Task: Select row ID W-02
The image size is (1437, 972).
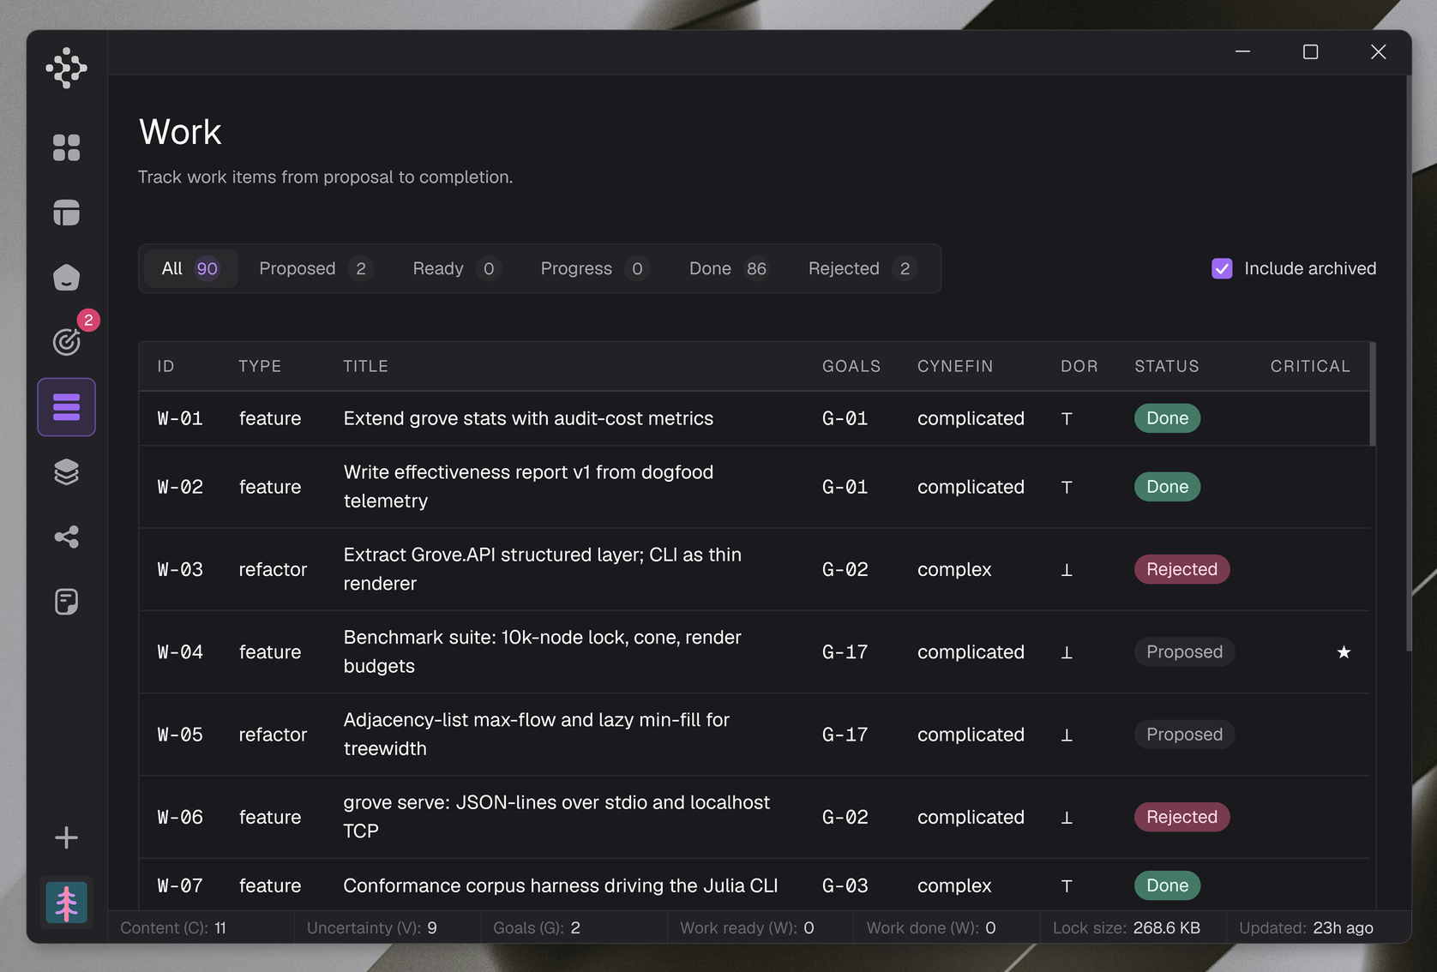Action: [x=180, y=487]
